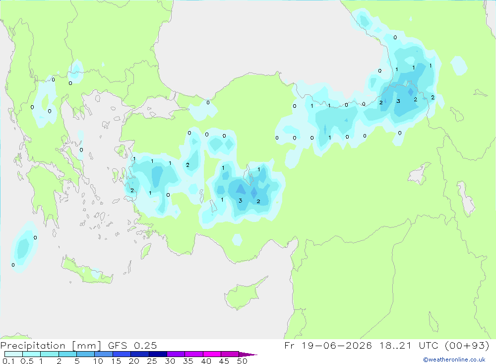Click the '45' legend scale label
Screen dimensions: 496x364
click(224, 361)
